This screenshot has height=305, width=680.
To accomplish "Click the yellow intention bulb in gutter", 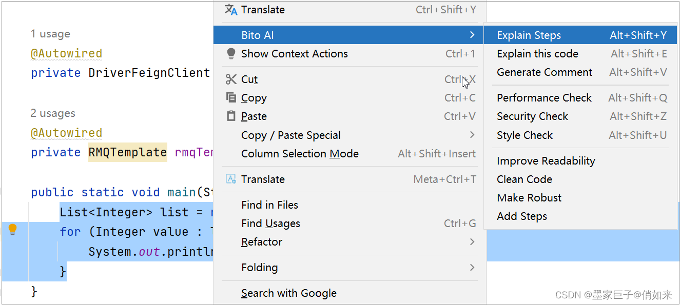I will coord(13,230).
